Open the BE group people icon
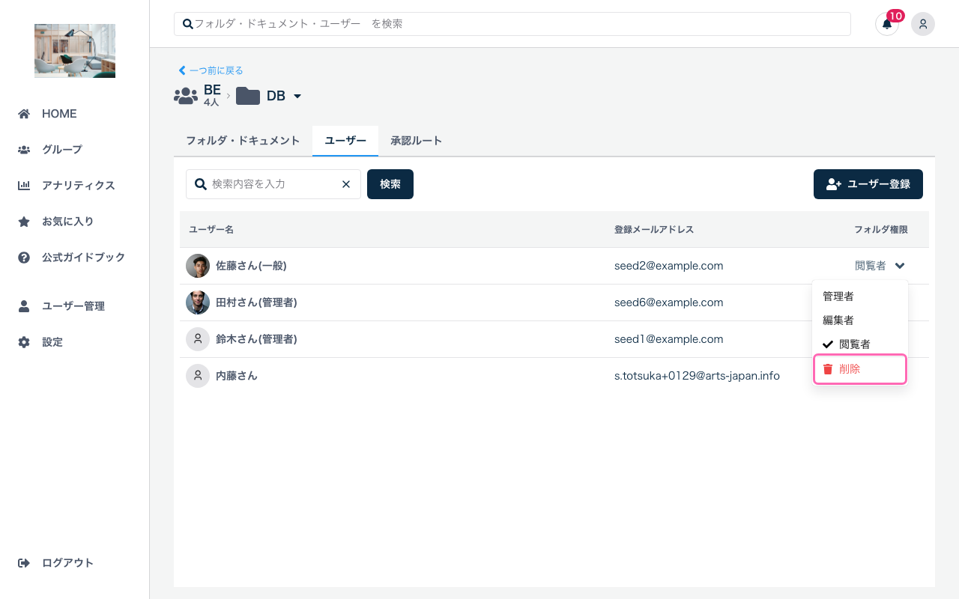 [186, 96]
